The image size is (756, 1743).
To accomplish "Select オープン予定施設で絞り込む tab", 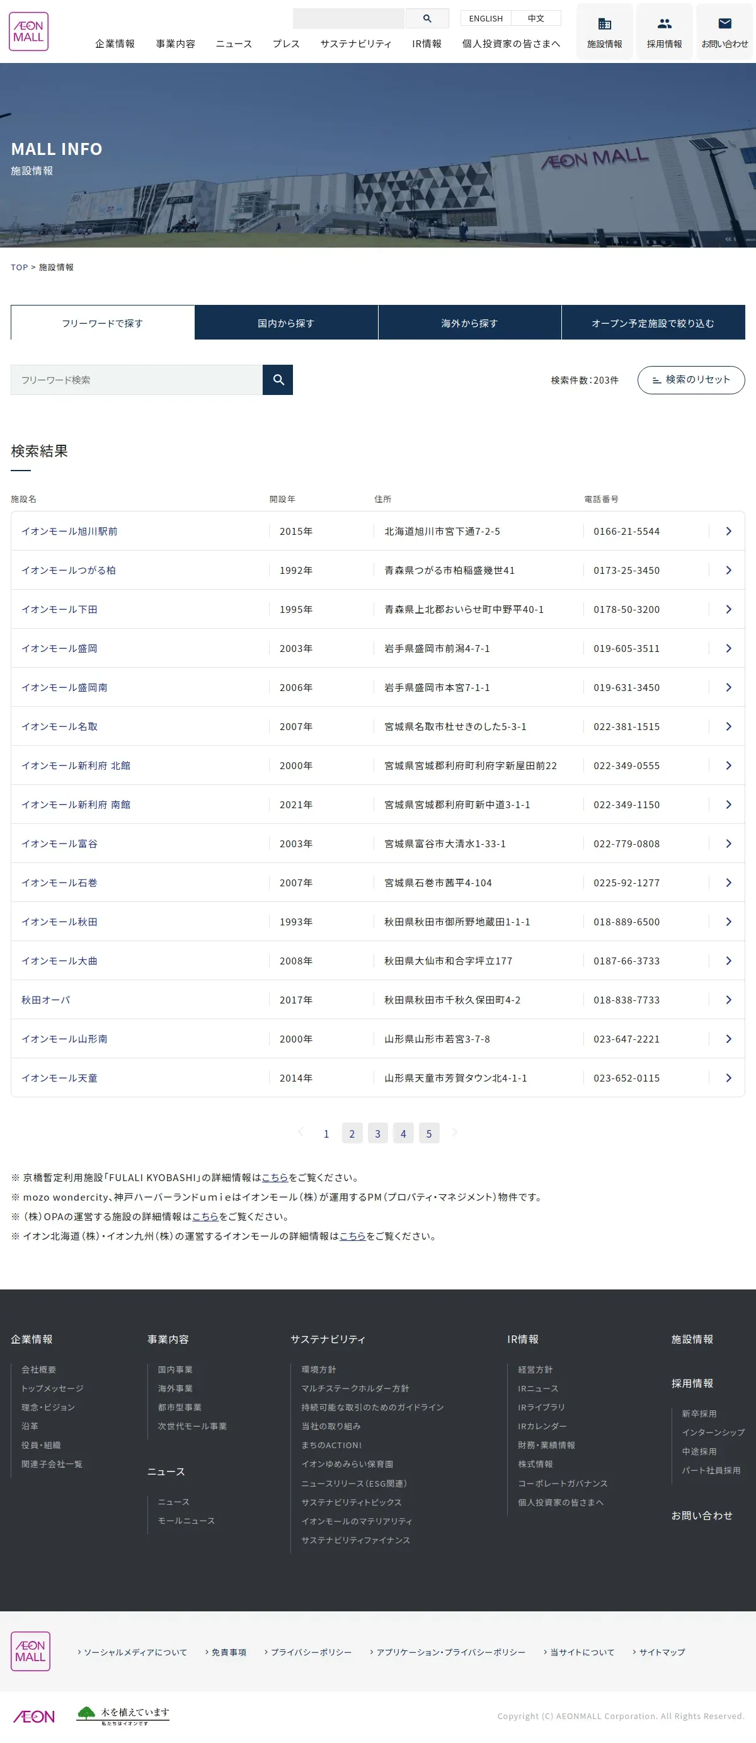I will 653,323.
